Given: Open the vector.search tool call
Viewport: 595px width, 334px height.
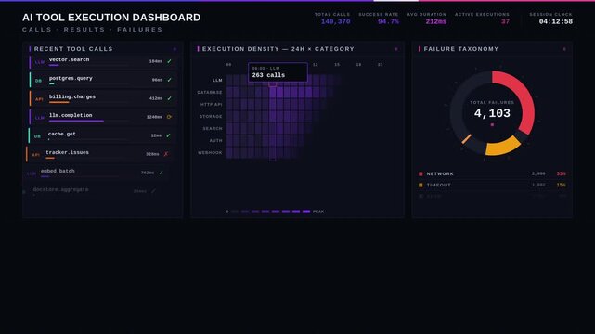Looking at the screenshot, I should [x=102, y=62].
